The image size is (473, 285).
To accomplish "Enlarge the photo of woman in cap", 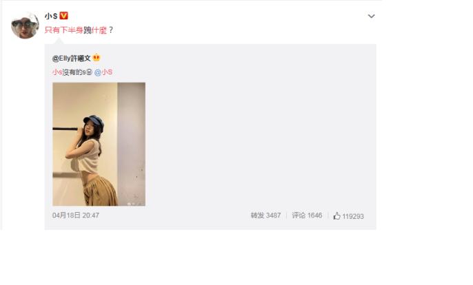I will pyautogui.click(x=99, y=144).
